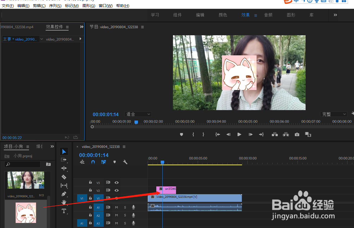This screenshot has height=228, width=354.
Task: Click play-audio icon in effect controls footer
Action: pyautogui.click(x=67, y=137)
